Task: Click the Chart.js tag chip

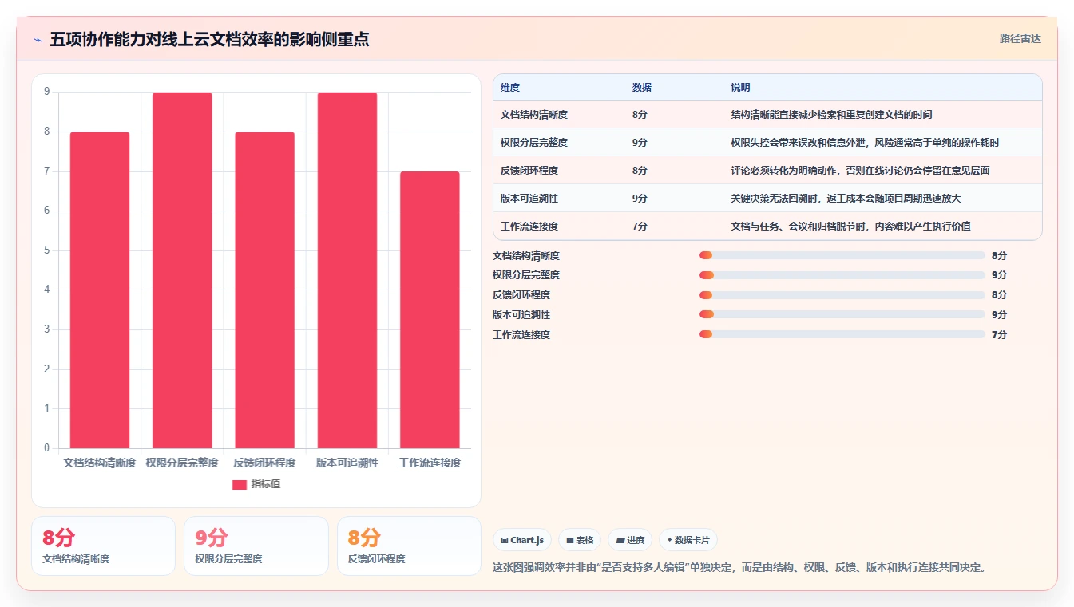Action: [522, 540]
